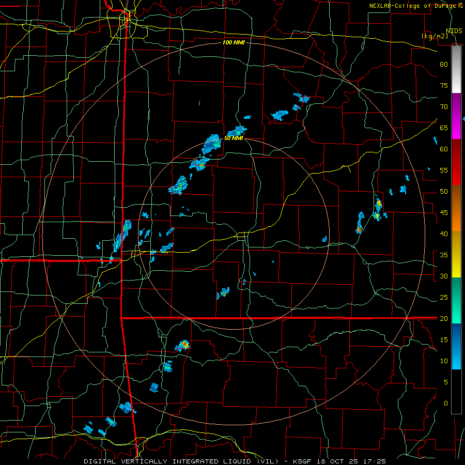The width and height of the screenshot is (465, 465).
Task: Click the scale value 15
Action: tap(444, 339)
